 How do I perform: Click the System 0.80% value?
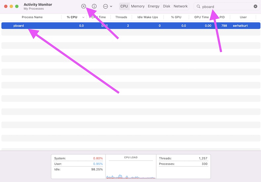98,158
